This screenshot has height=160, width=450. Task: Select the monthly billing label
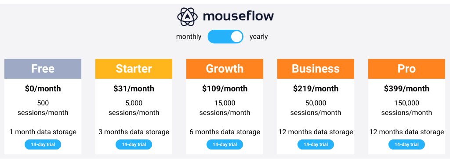click(x=189, y=37)
